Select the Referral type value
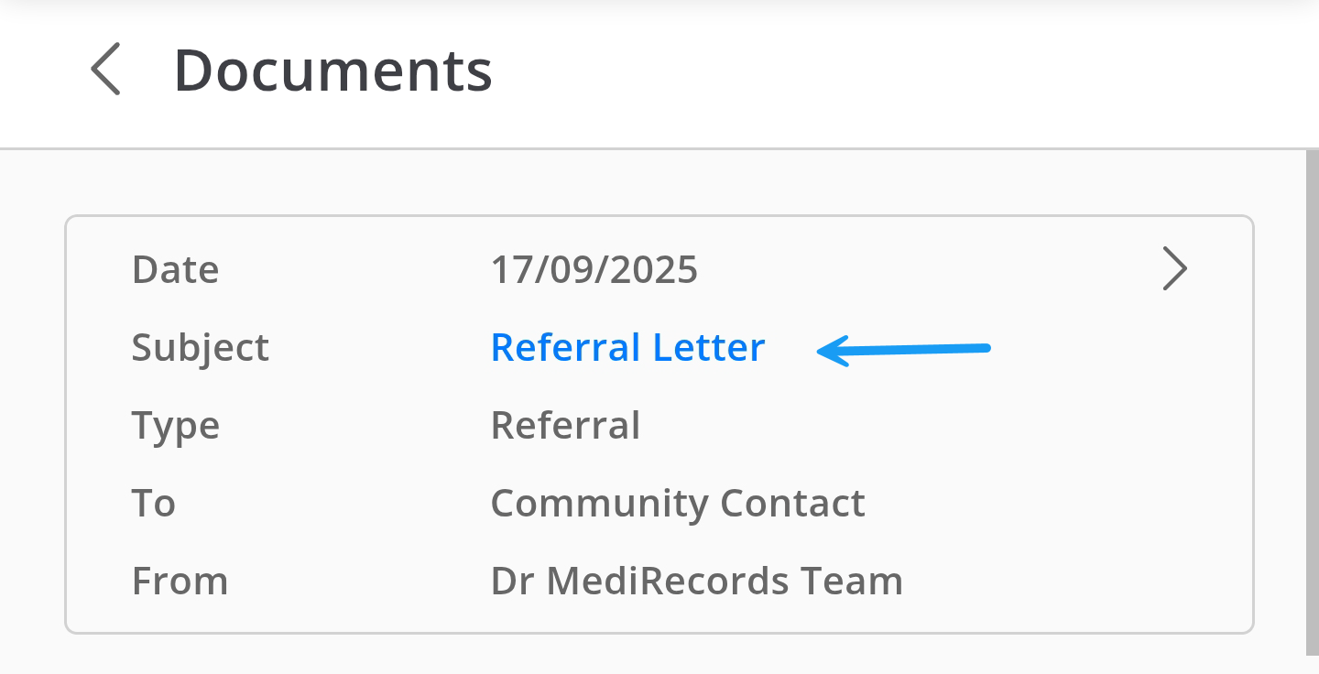Screen dimensions: 1319x674 tap(565, 426)
